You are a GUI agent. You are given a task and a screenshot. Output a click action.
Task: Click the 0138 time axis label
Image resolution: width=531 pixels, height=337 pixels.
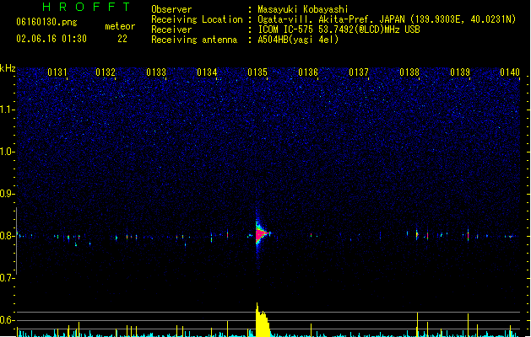(x=409, y=72)
